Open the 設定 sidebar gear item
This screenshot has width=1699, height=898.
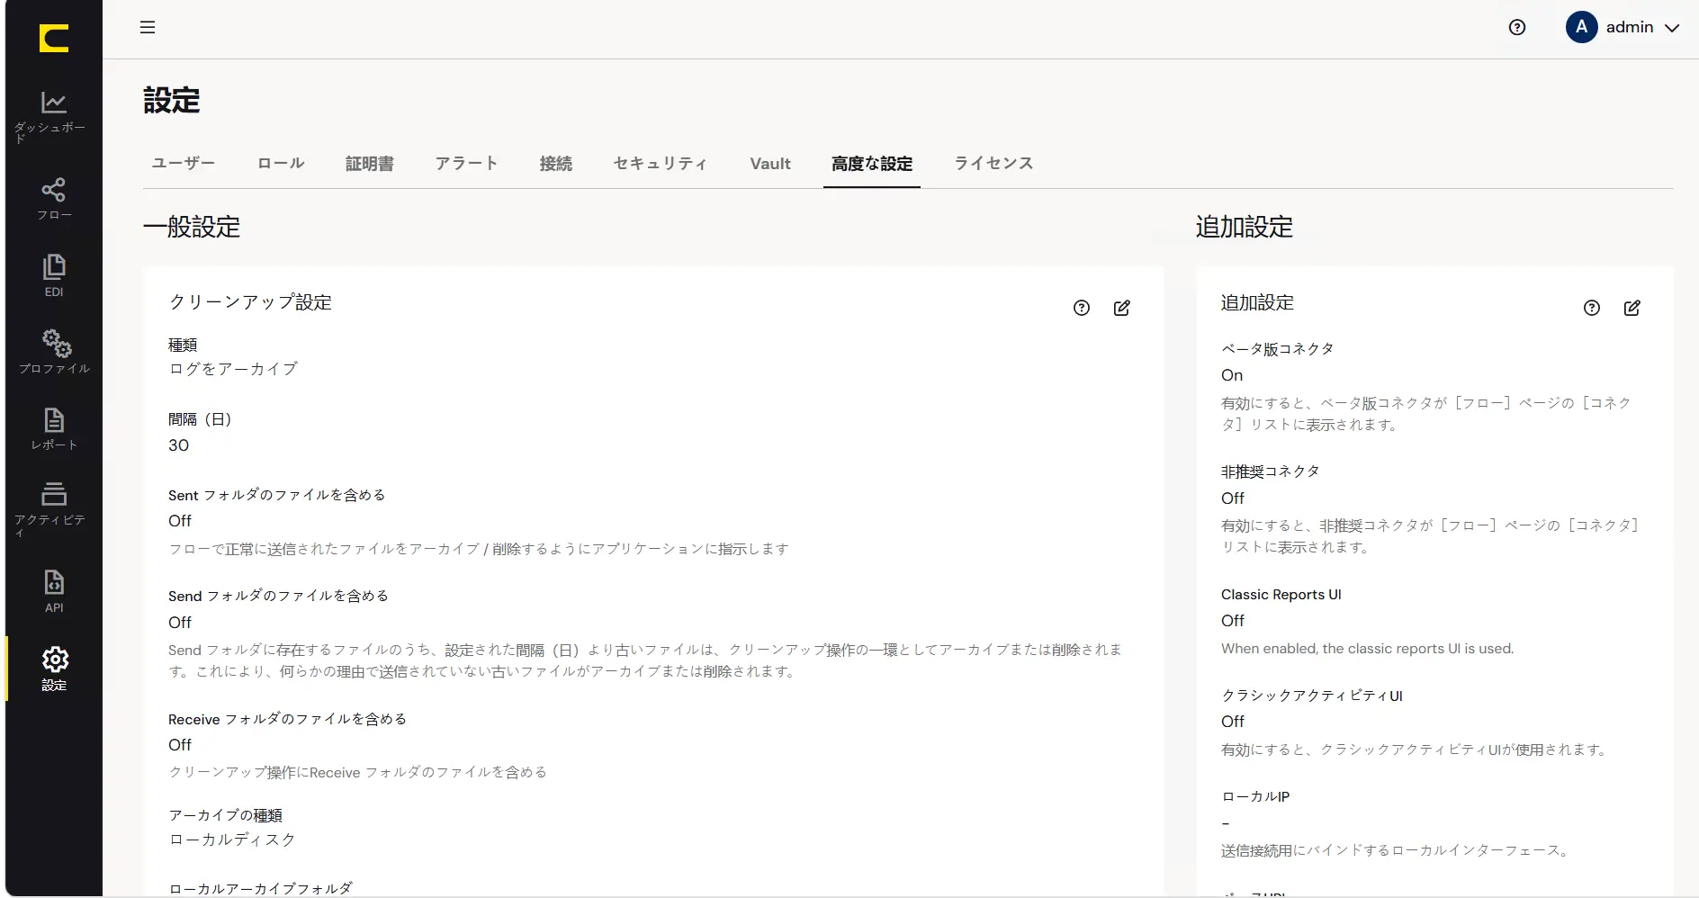coord(54,669)
